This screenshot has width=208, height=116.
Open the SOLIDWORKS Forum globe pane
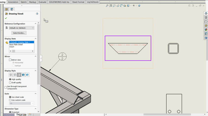pos(206,38)
